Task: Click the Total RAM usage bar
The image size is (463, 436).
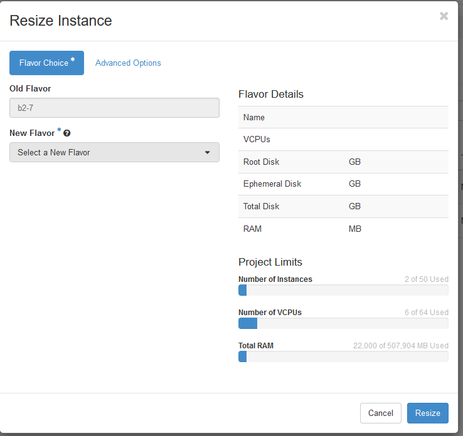Action: coord(343,356)
